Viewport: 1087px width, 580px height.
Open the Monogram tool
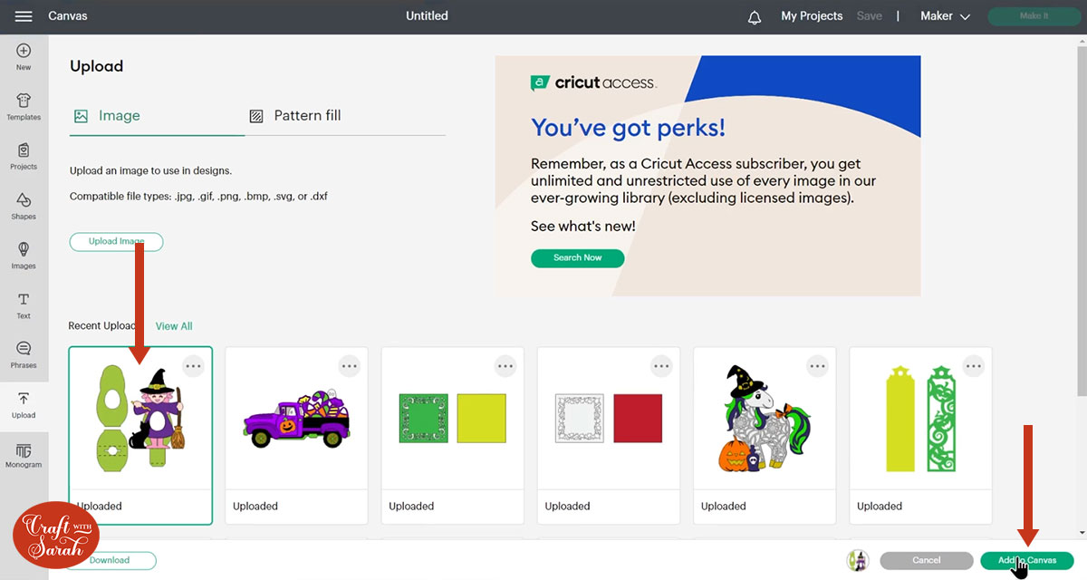click(x=24, y=455)
